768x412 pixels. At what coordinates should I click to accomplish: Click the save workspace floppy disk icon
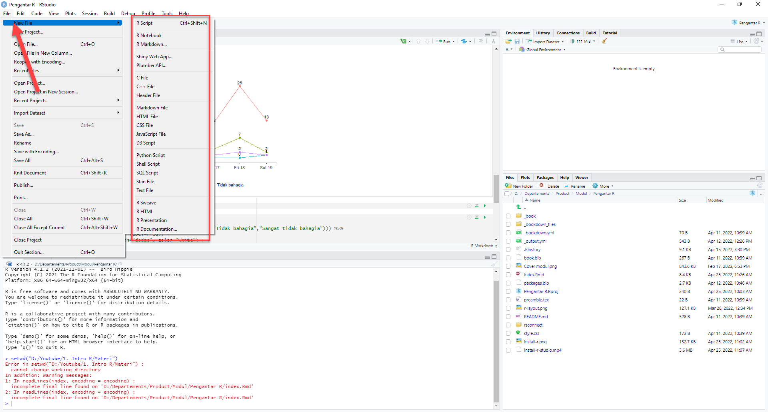[x=517, y=42]
